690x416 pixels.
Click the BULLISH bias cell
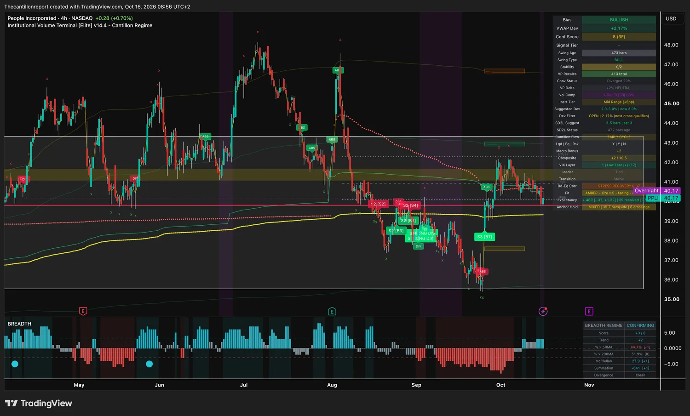point(619,20)
